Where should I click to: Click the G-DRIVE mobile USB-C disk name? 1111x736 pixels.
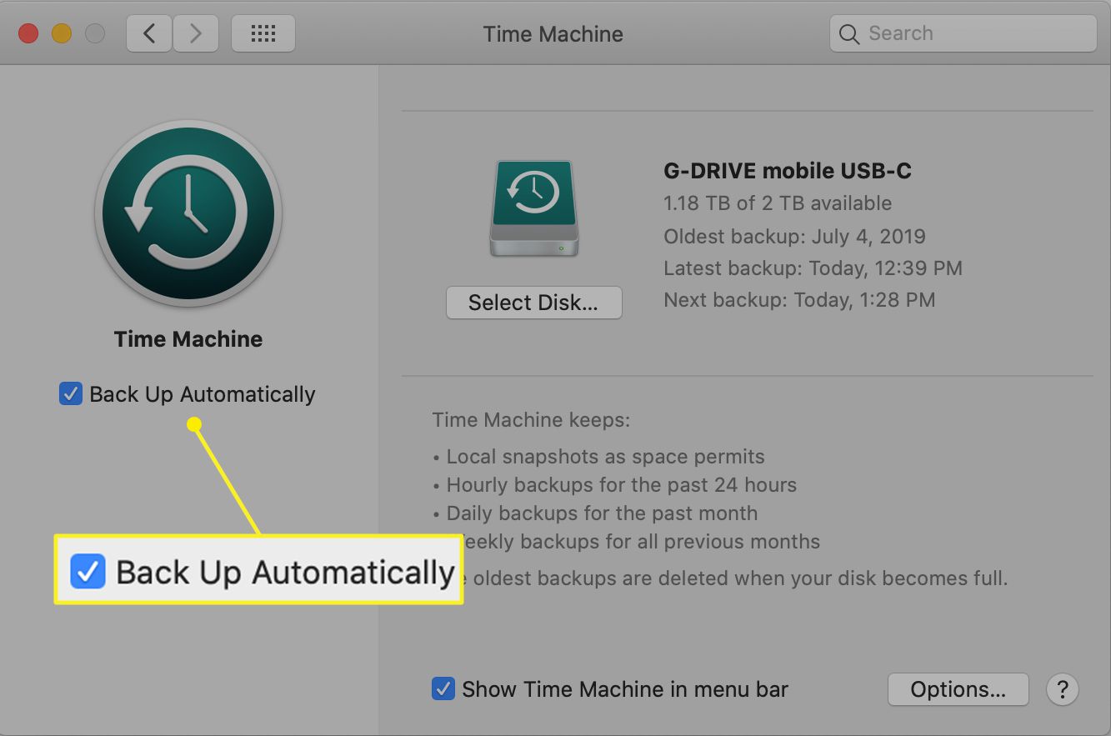point(788,172)
